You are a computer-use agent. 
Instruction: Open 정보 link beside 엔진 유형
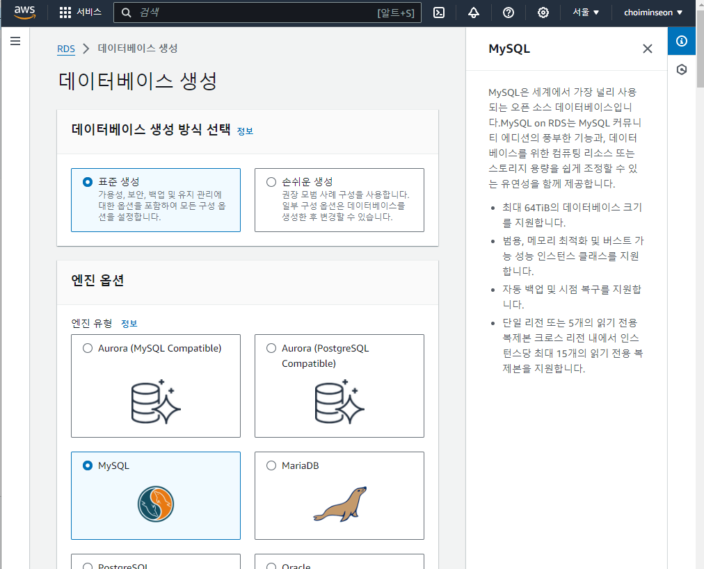[x=129, y=324]
